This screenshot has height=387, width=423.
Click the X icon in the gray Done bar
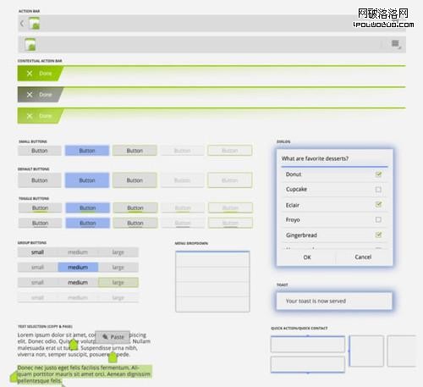pyautogui.click(x=30, y=95)
